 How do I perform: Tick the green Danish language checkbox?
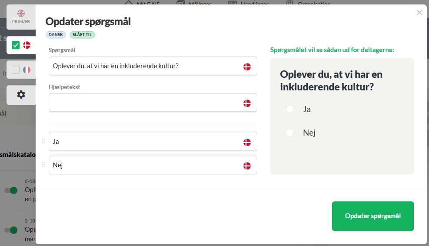16,45
